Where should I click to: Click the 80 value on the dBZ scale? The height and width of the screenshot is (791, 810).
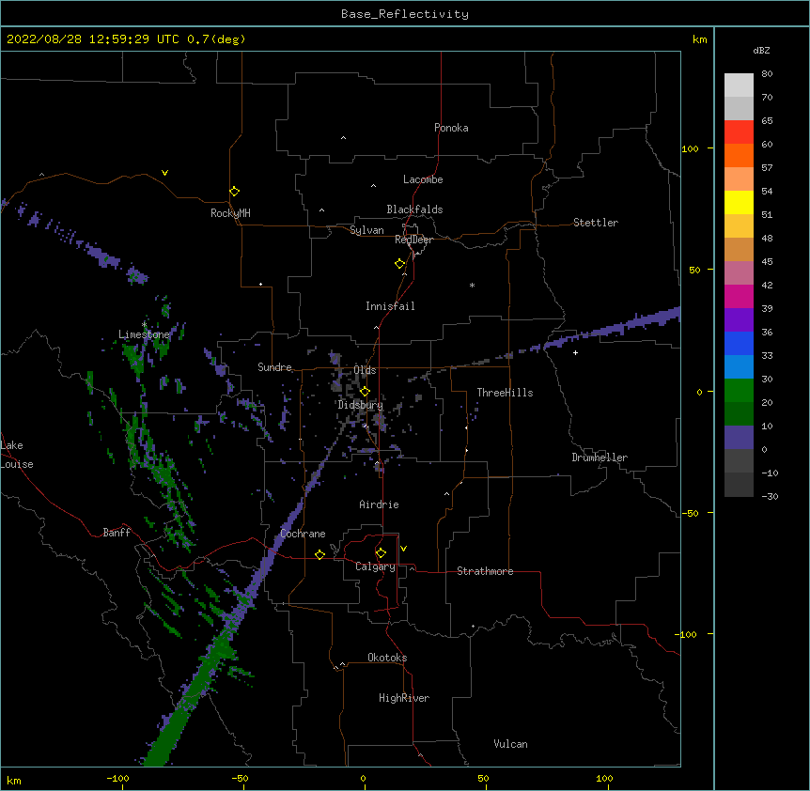tap(767, 74)
